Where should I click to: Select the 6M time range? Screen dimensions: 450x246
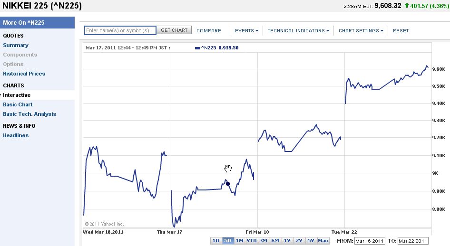[x=275, y=241]
